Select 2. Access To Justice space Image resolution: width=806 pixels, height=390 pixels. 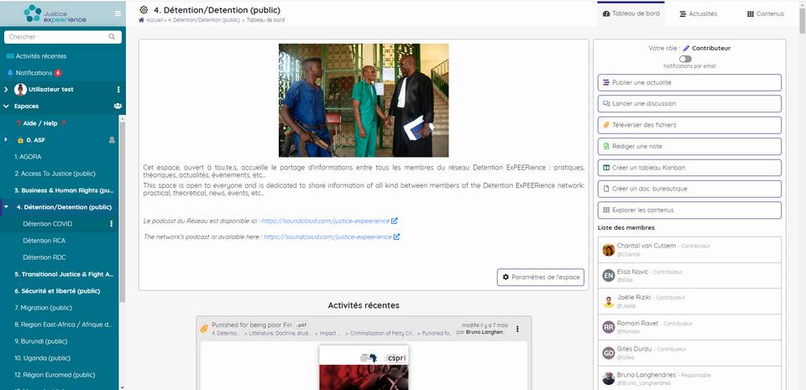pos(55,174)
